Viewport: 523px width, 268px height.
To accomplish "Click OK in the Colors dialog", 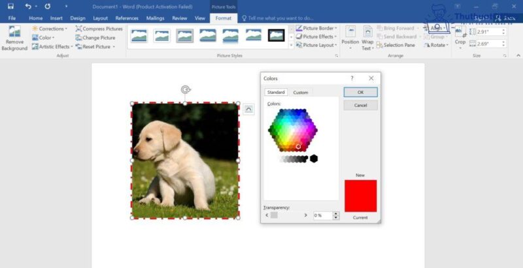I will tap(361, 92).
